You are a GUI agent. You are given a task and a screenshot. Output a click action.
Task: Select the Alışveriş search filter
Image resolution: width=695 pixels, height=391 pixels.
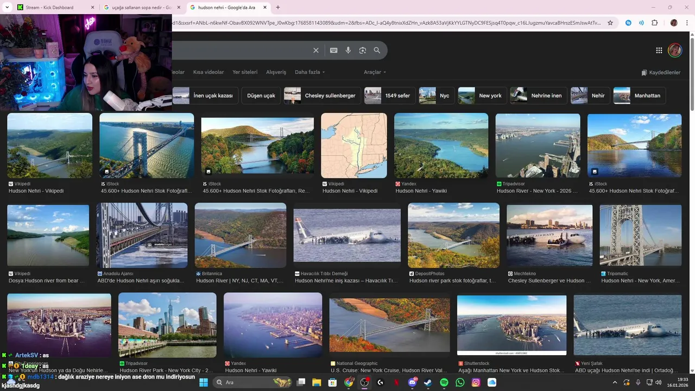pyautogui.click(x=276, y=72)
